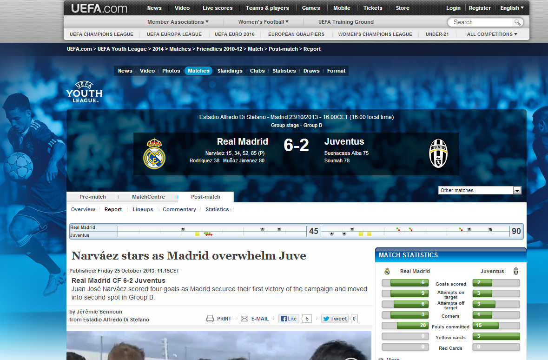The image size is (548, 360).
Task: Select the Format tab
Action: point(336,71)
